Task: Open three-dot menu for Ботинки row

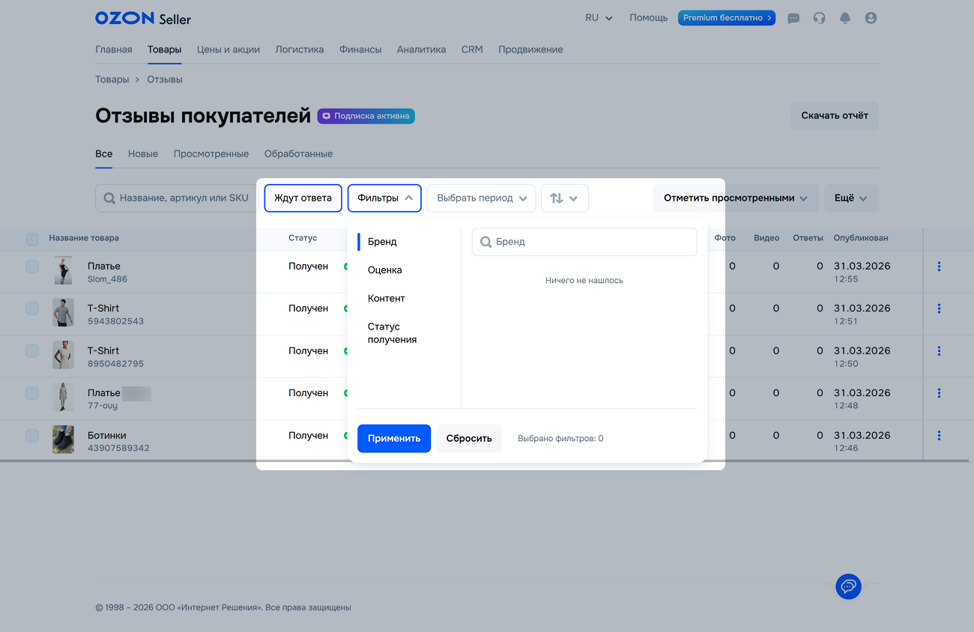Action: coord(939,436)
